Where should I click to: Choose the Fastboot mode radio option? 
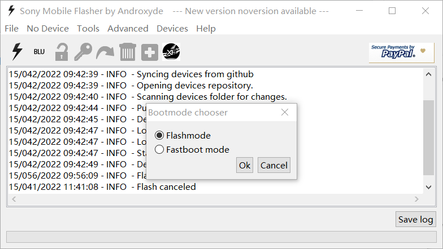(159, 149)
